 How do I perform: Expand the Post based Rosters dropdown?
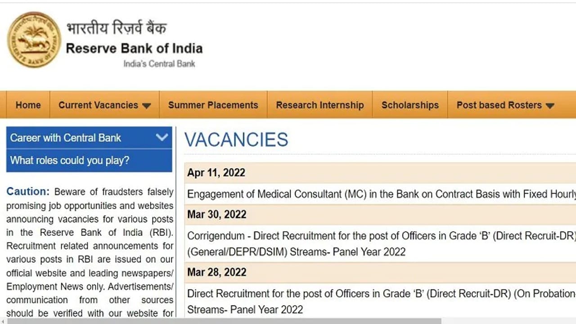click(x=550, y=105)
